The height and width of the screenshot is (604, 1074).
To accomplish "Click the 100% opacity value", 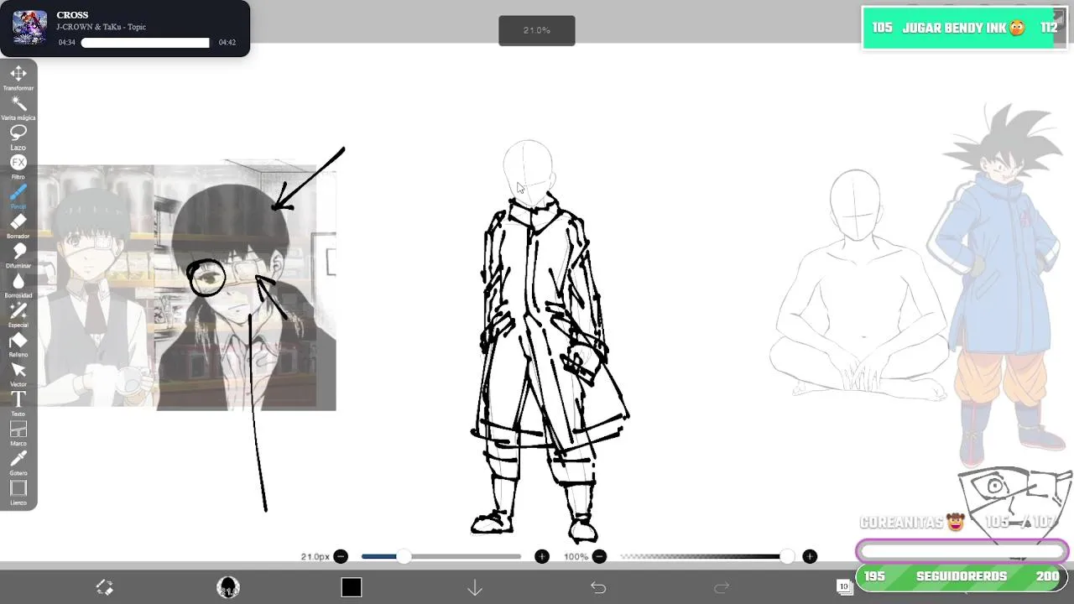I will coord(576,557).
